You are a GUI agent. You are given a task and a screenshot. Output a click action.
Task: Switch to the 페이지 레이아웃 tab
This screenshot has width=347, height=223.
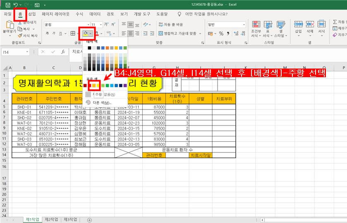pos(55,14)
